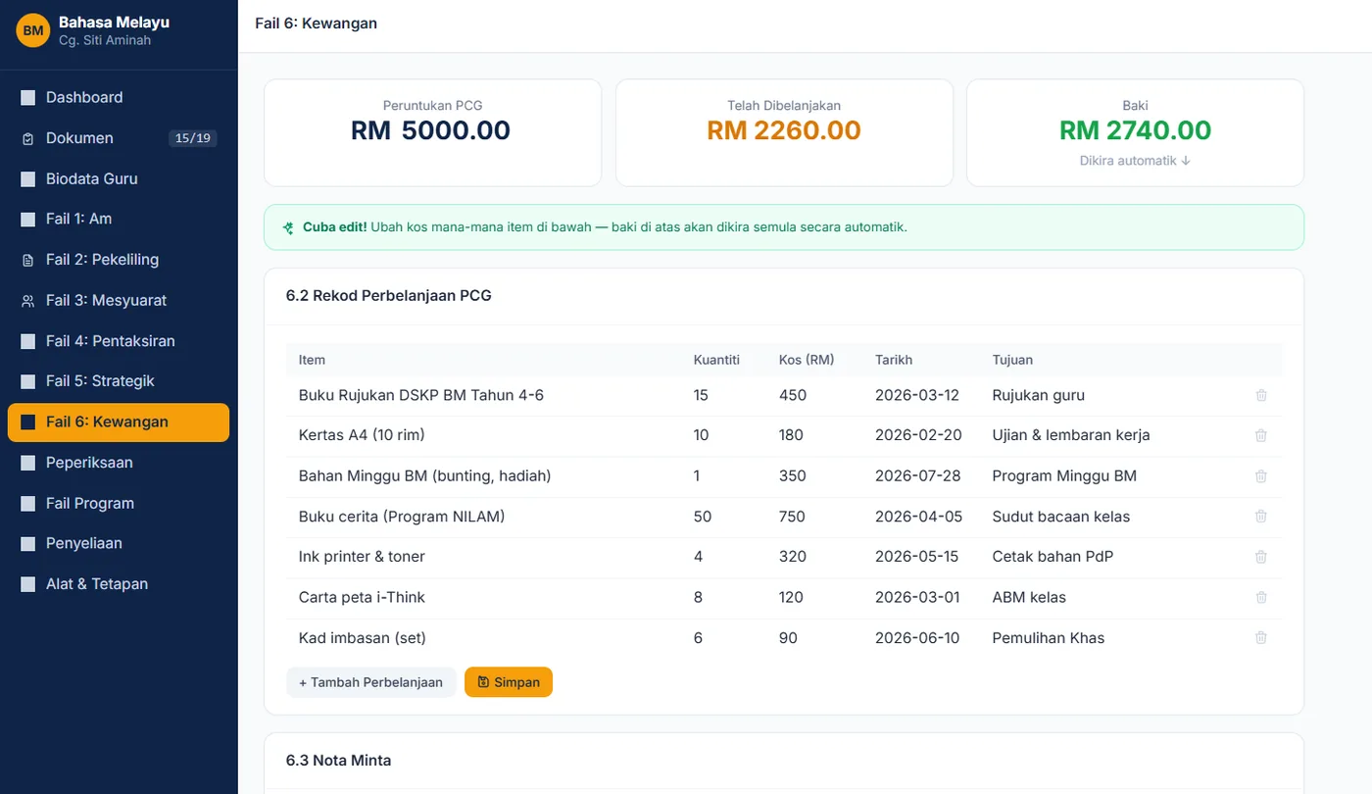Delete the Buku cerita (Program NILAM) row

click(x=1261, y=517)
